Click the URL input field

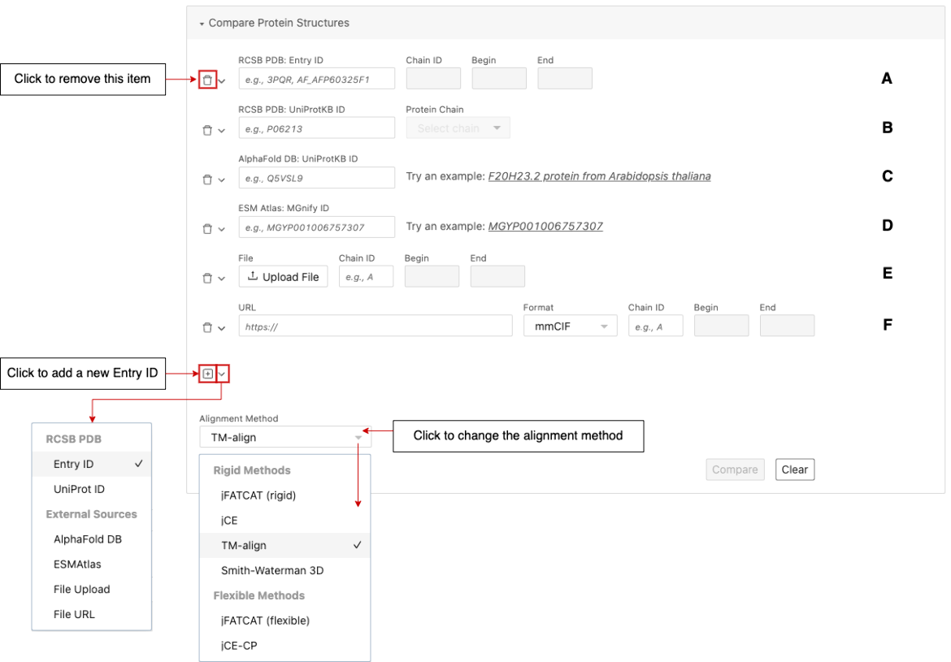point(374,325)
